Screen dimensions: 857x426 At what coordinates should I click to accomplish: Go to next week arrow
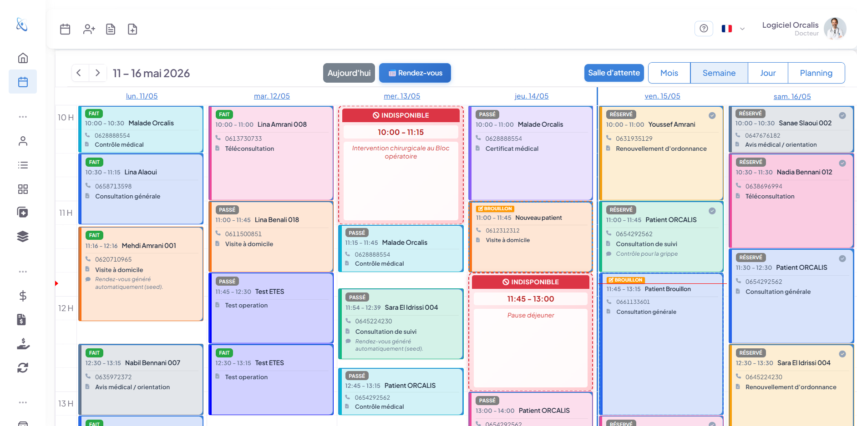[x=97, y=73]
